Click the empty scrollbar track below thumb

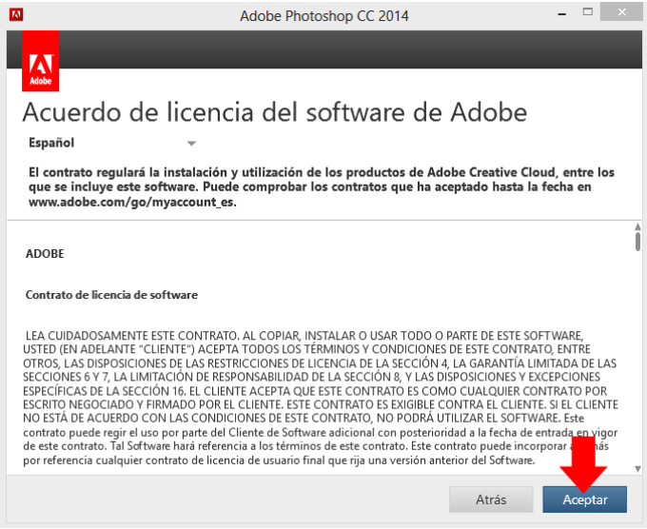click(x=637, y=358)
